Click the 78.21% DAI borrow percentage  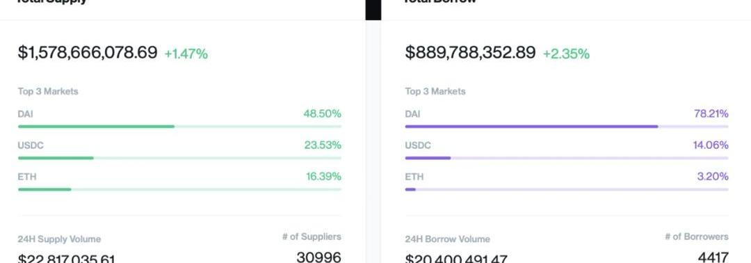click(x=711, y=113)
